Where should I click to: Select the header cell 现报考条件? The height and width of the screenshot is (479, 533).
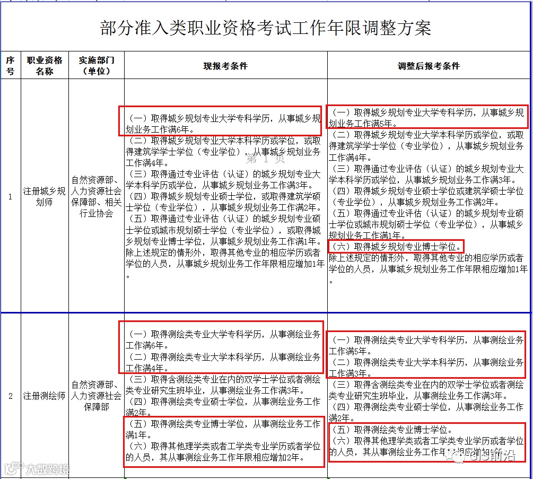click(226, 66)
